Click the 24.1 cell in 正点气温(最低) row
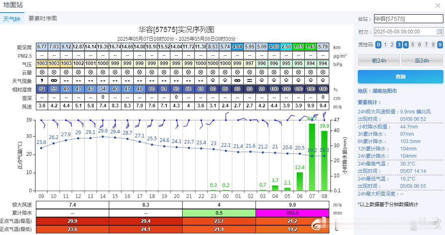 145,229
